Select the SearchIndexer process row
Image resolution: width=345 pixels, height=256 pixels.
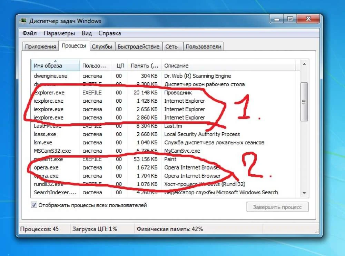(x=166, y=192)
